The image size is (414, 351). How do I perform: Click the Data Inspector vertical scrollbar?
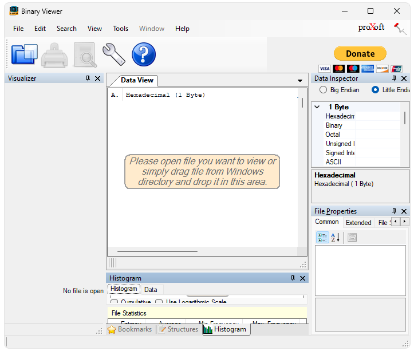405,118
